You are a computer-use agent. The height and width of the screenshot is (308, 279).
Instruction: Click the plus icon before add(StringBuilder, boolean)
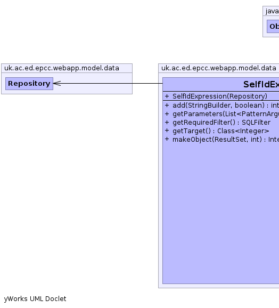pyautogui.click(x=167, y=106)
